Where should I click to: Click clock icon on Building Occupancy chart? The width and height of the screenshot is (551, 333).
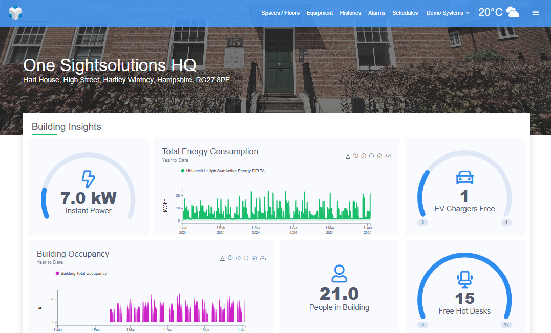tap(230, 258)
